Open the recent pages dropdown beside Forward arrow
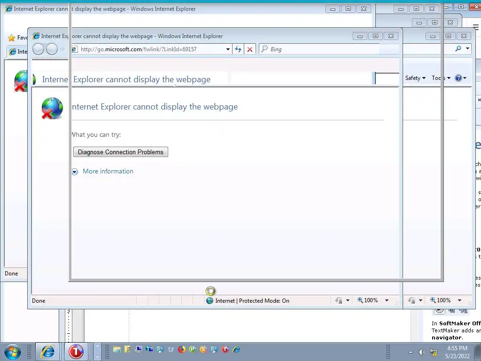This screenshot has width=481, height=361. pyautogui.click(x=62, y=49)
